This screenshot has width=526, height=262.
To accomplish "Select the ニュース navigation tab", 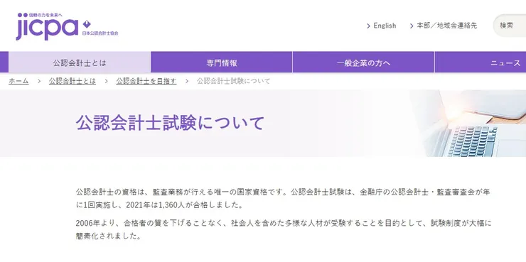I will (x=481, y=62).
